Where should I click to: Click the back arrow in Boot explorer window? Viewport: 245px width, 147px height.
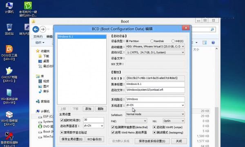pos(36,29)
